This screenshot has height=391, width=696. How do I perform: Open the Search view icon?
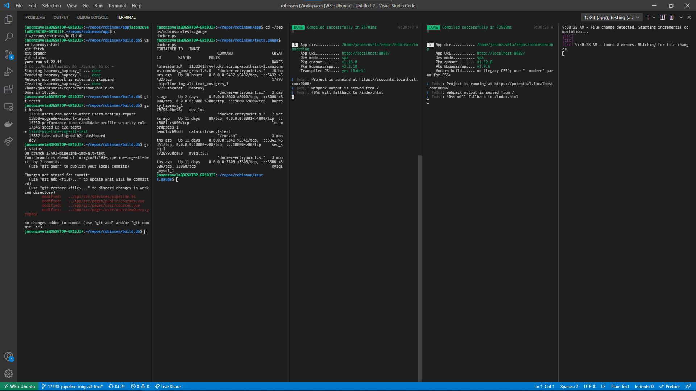[9, 37]
